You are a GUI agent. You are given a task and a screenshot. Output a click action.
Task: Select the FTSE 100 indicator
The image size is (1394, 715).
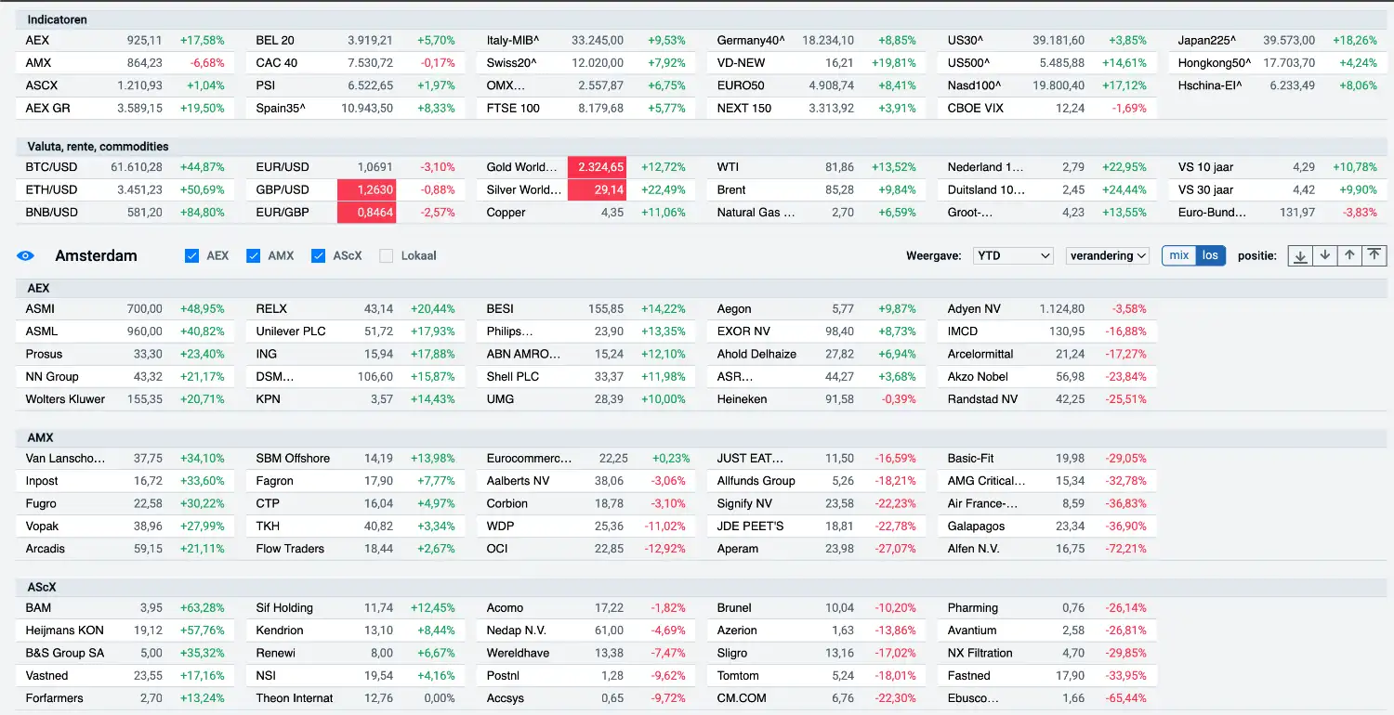coord(513,109)
